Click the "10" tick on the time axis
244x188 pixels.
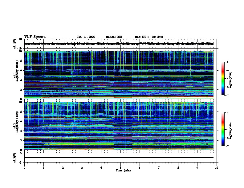coord(217,168)
